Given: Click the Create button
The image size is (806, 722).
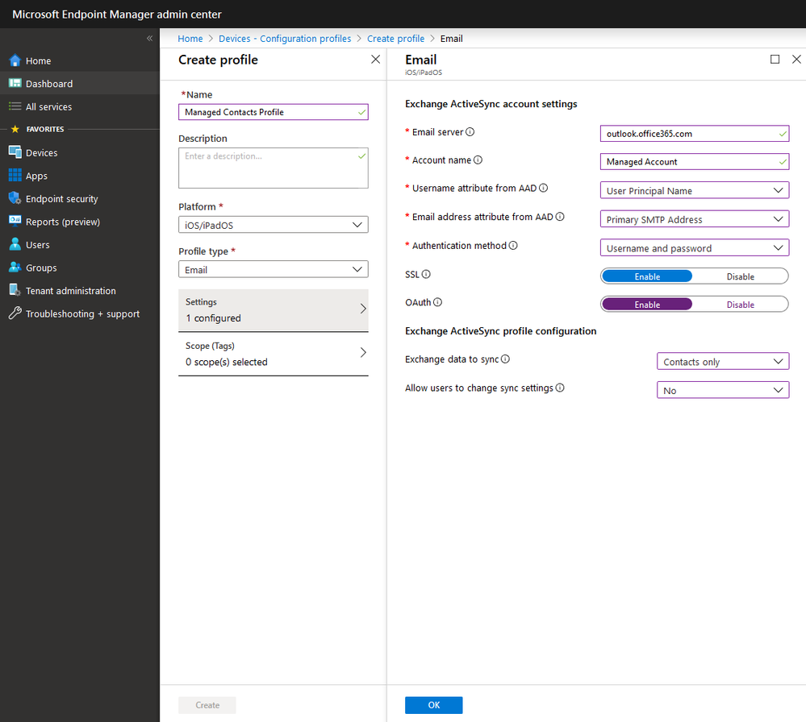Looking at the screenshot, I should [207, 705].
